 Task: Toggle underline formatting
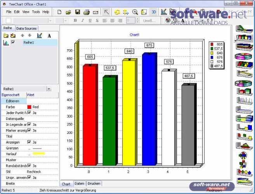[x=90, y=21]
